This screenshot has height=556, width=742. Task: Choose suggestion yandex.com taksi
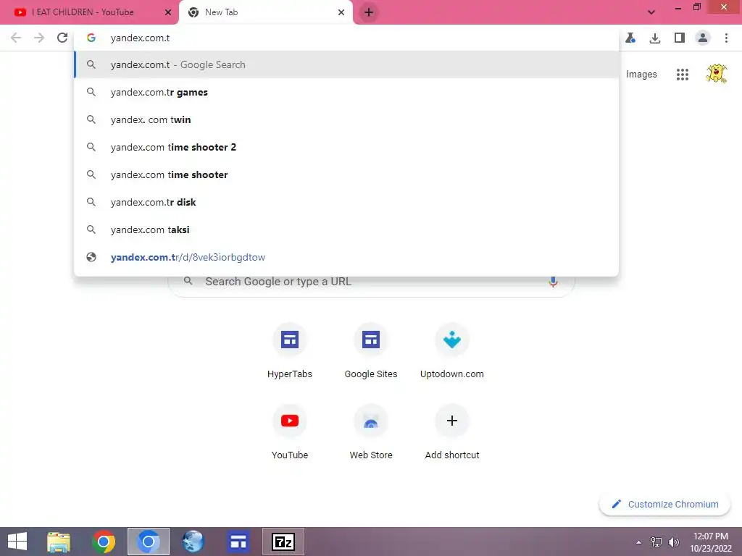[x=346, y=229]
